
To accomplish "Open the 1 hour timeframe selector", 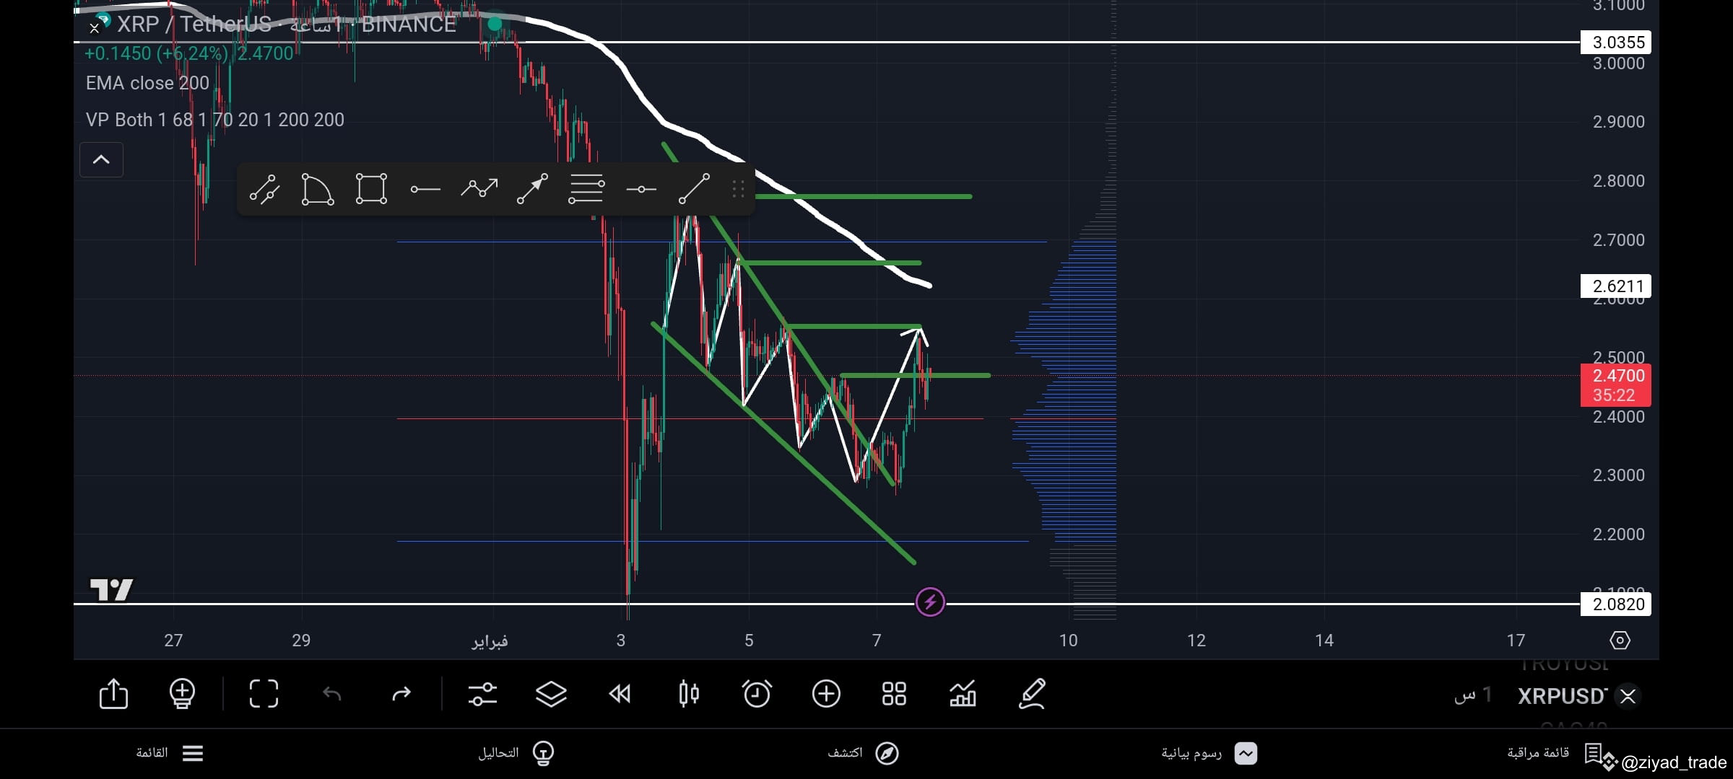I will pos(1471,695).
